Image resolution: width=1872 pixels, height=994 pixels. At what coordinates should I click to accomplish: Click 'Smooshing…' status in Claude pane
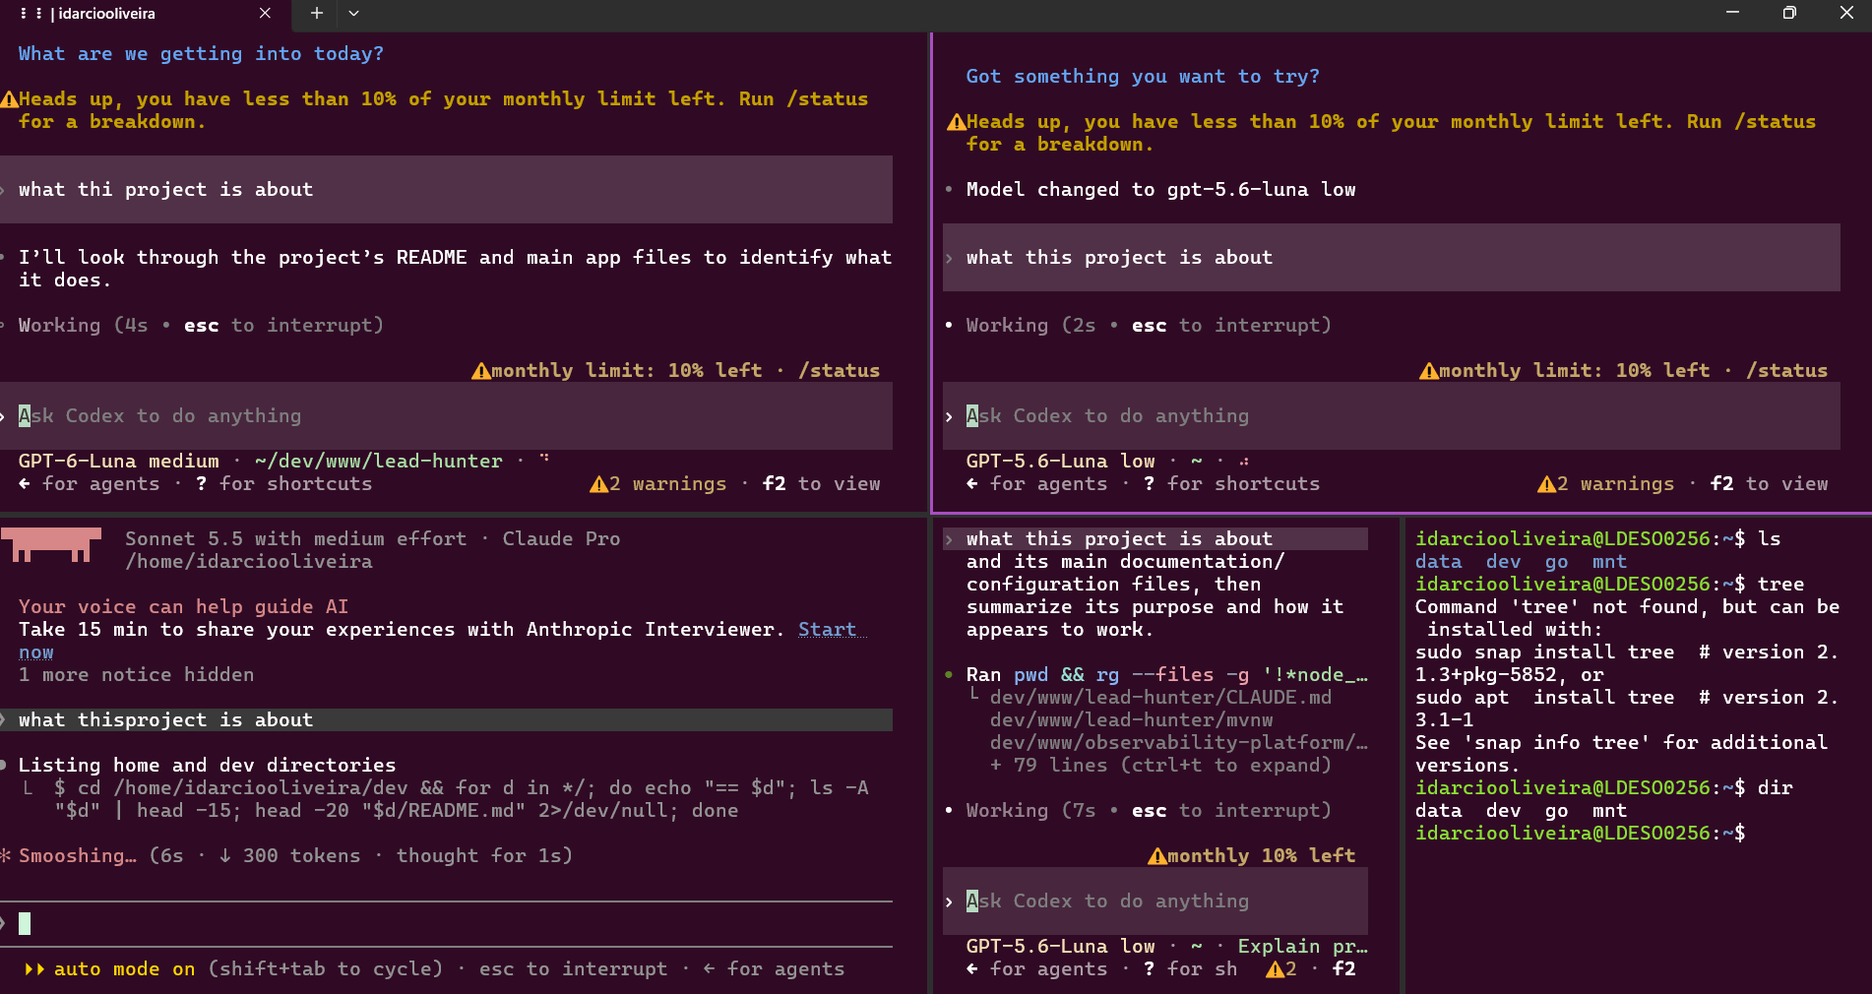coord(77,856)
